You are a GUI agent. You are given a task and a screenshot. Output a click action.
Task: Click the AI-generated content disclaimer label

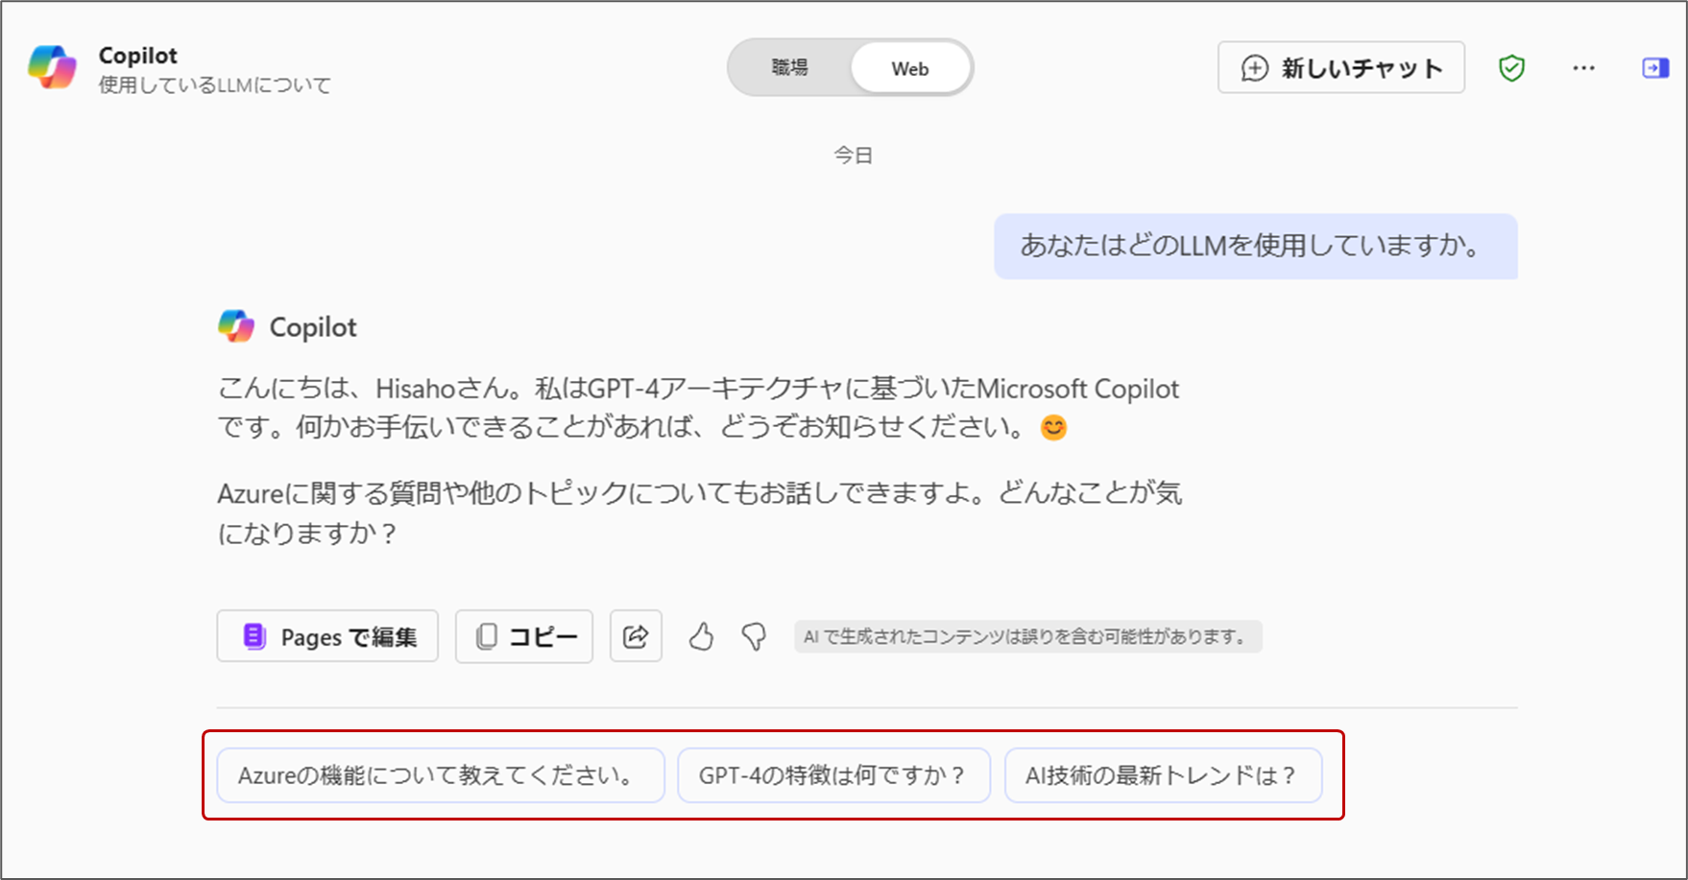pyautogui.click(x=1027, y=636)
